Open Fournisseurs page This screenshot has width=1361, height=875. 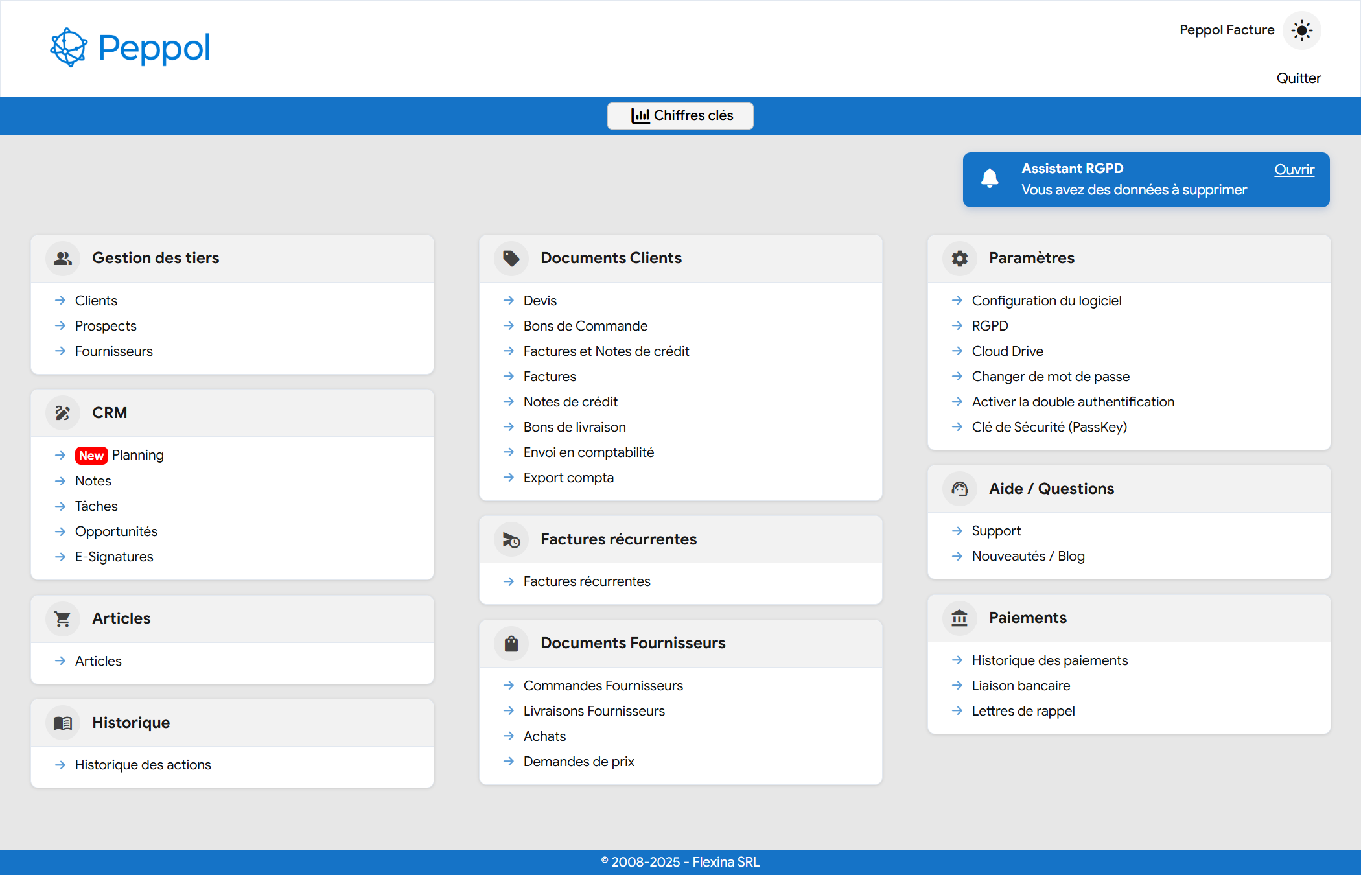[x=114, y=351]
